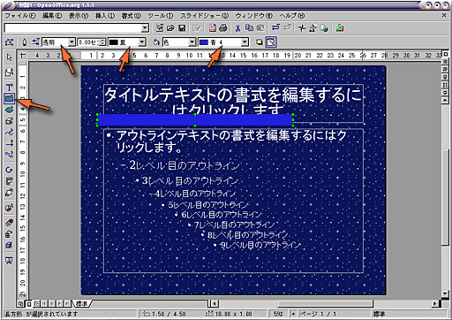
Task: Select the Lines and Arrows tool
Action: (9, 143)
